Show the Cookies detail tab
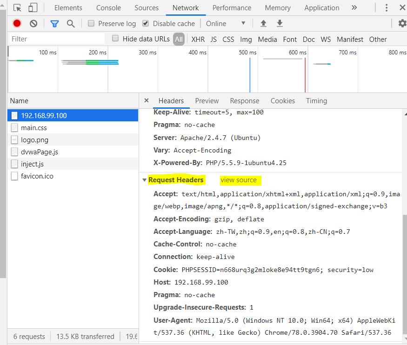The width and height of the screenshot is (407, 345). click(x=283, y=100)
